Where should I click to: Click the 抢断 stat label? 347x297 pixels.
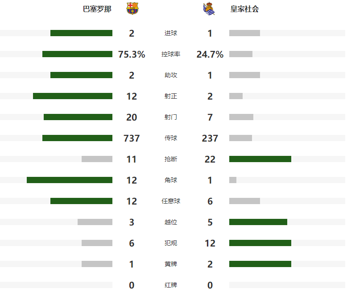[171, 159]
